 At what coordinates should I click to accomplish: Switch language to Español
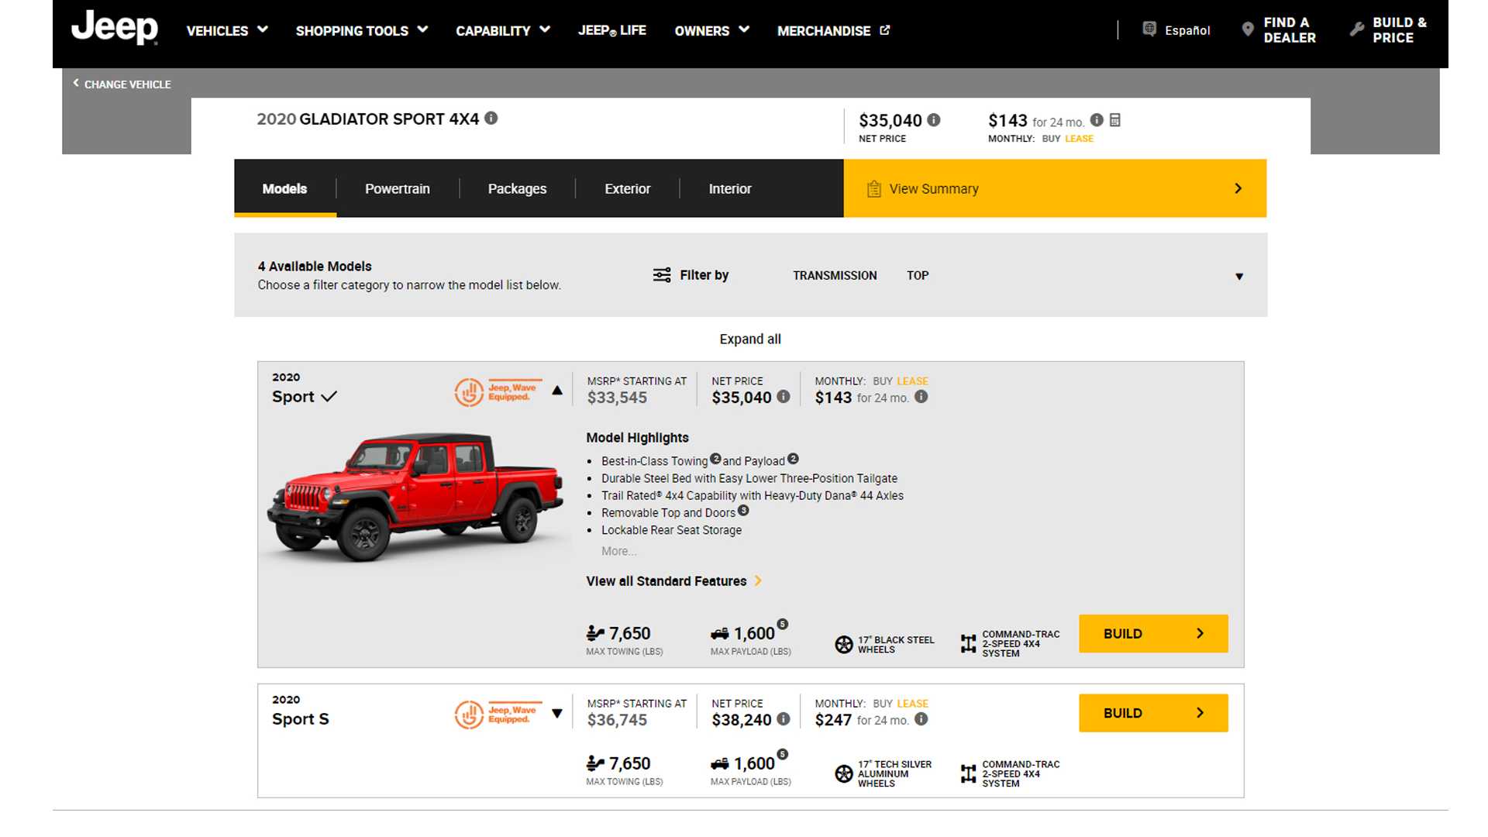point(1176,30)
